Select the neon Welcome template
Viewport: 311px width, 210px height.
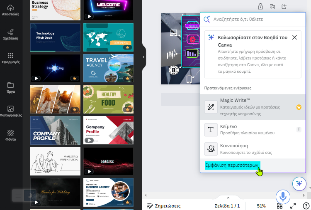tap(108, 10)
